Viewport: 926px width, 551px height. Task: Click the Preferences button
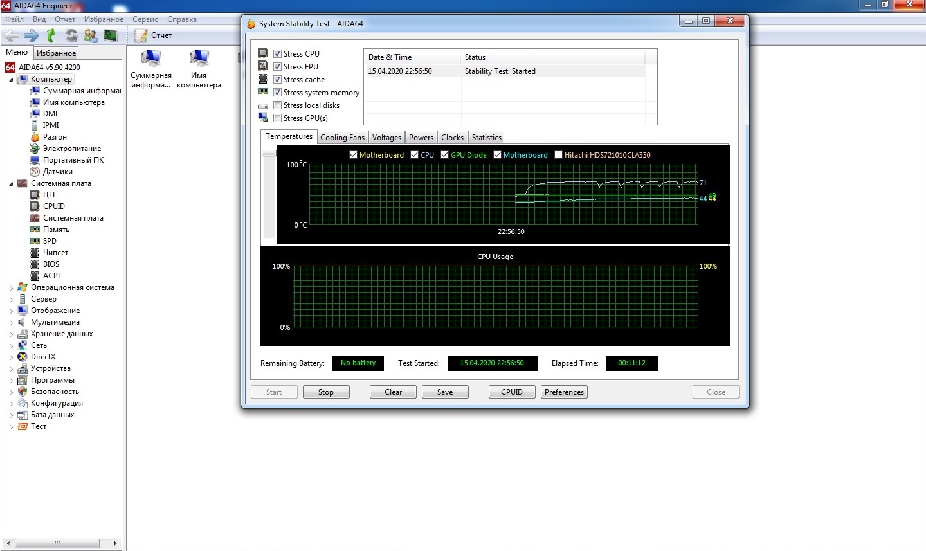(x=564, y=392)
